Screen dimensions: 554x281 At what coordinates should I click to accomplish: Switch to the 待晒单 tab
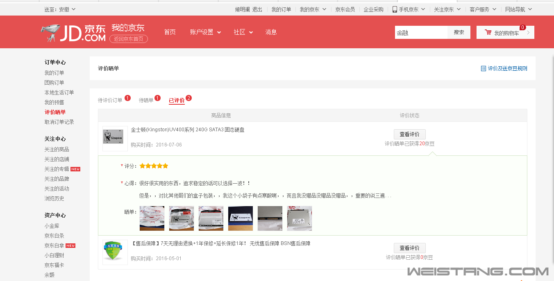tap(146, 100)
